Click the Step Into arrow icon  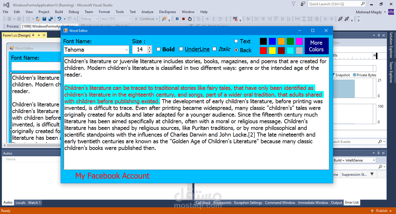(214, 19)
